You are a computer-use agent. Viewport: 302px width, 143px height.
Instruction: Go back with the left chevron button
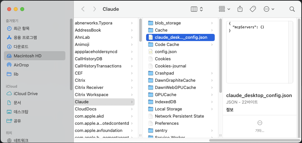click(x=83, y=9)
